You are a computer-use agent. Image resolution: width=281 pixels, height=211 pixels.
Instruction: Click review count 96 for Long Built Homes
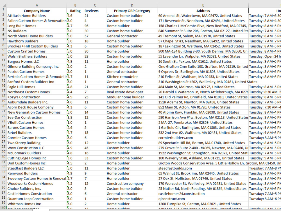(x=95, y=26)
